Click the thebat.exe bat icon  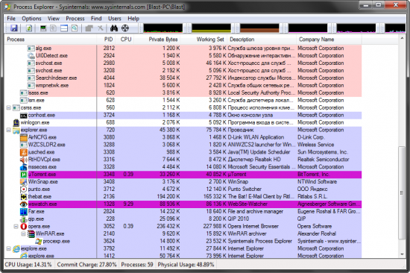point(24,197)
